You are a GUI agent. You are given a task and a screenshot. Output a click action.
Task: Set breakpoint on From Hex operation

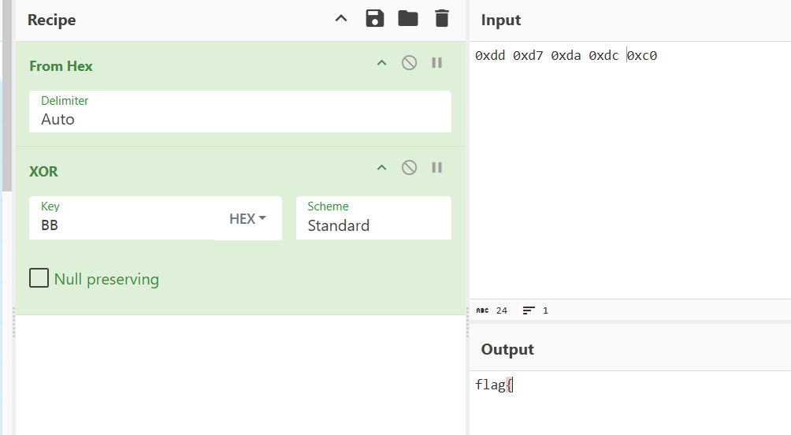coord(436,63)
